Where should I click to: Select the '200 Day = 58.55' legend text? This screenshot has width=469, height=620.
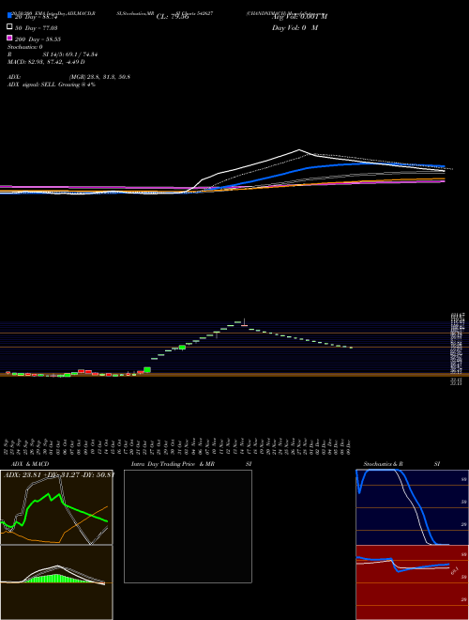(x=38, y=39)
